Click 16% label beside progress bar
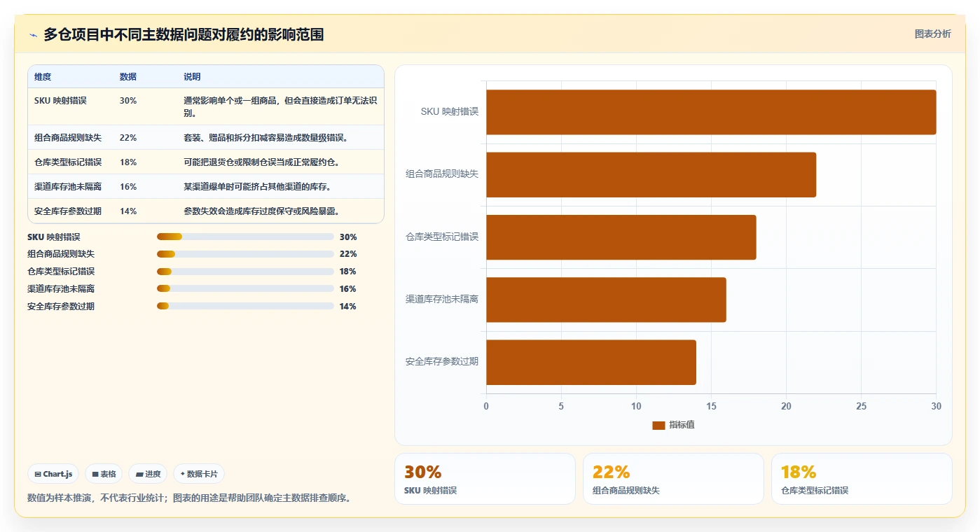The image size is (980, 532). pyautogui.click(x=348, y=289)
